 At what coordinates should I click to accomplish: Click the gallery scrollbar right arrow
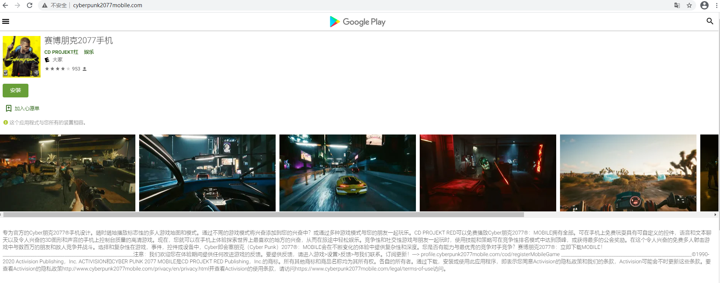pos(715,214)
